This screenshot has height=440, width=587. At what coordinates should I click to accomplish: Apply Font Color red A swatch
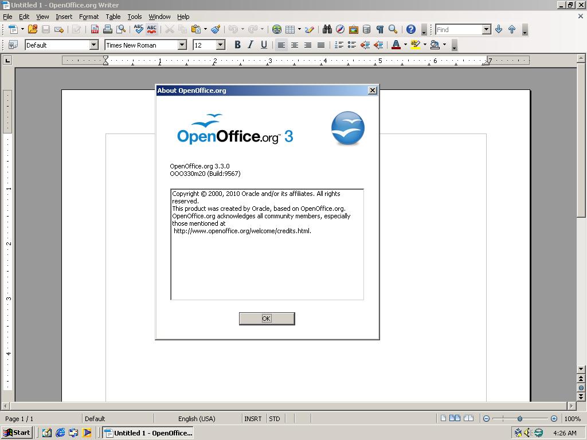396,45
